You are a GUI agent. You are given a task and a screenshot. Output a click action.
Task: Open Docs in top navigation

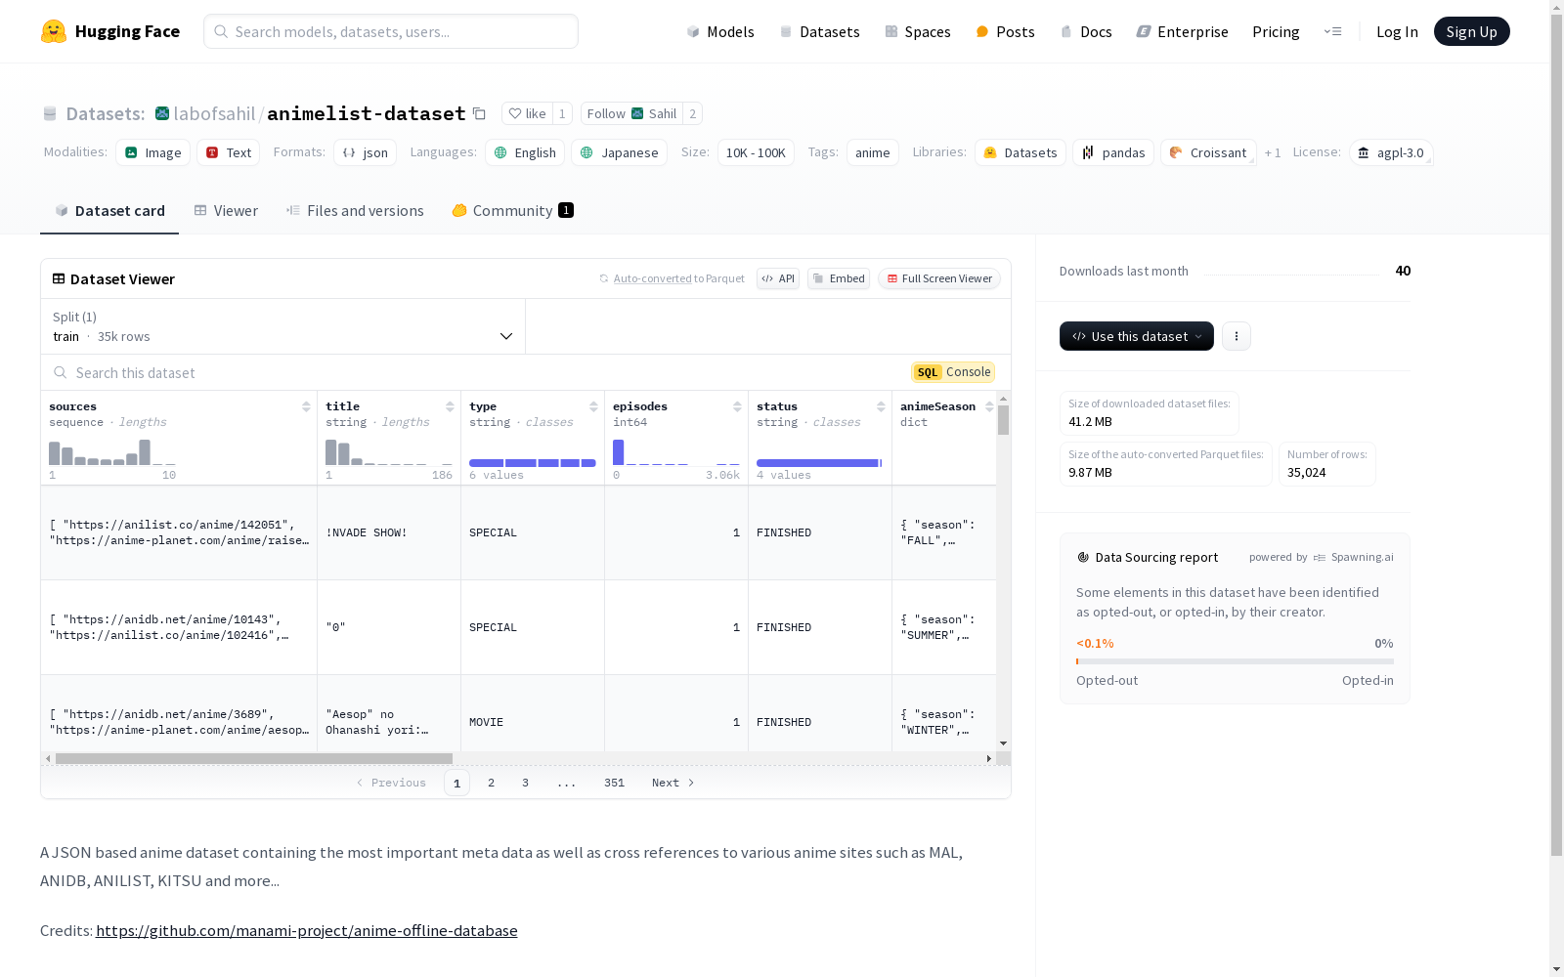click(x=1086, y=31)
